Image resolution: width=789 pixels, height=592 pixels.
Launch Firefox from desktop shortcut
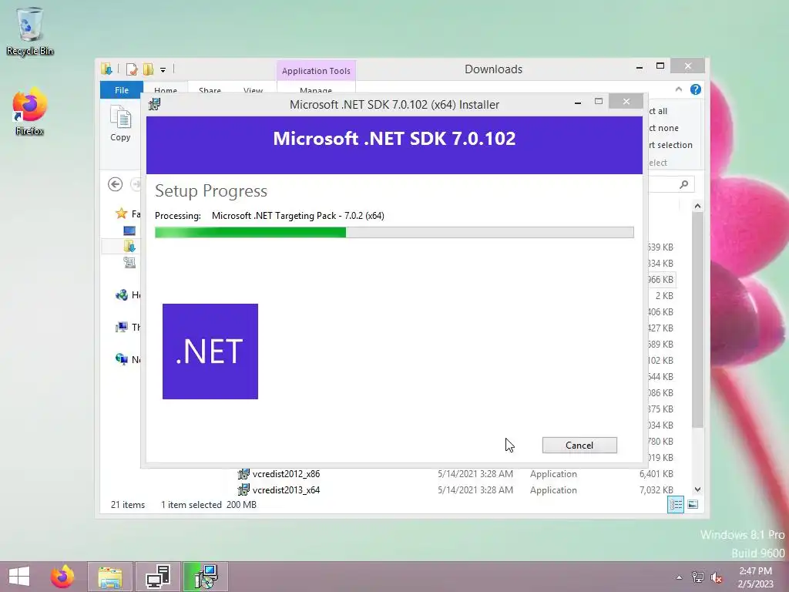click(30, 112)
